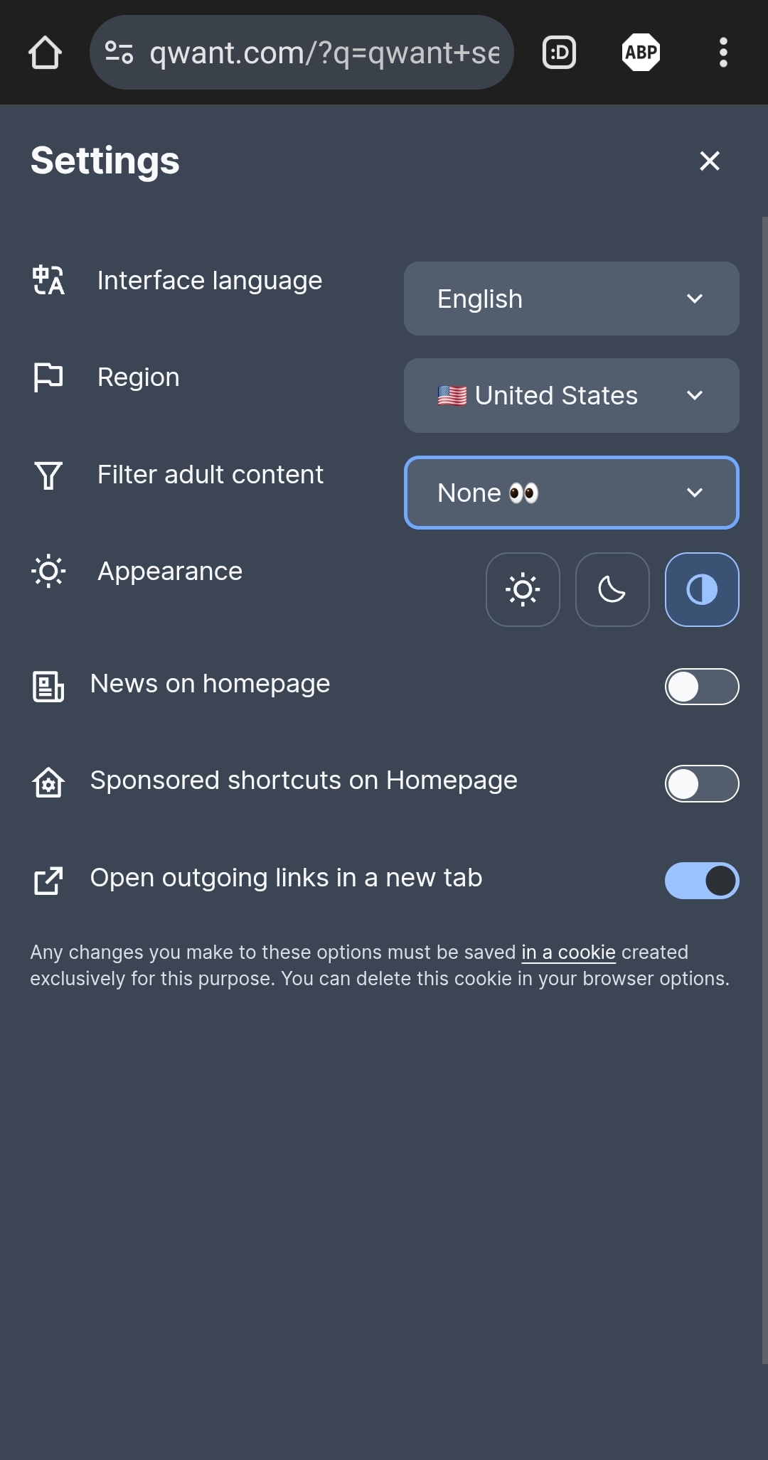This screenshot has width=768, height=1460.
Task: Select the dark appearance moon button
Action: coord(612,589)
